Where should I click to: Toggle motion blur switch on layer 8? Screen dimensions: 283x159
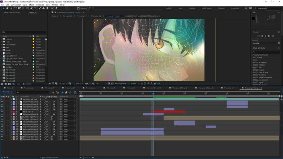pos(52,117)
